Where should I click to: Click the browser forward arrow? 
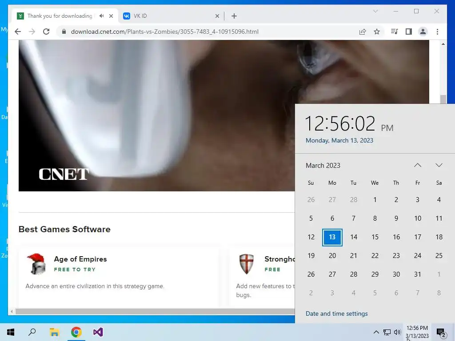tap(32, 32)
